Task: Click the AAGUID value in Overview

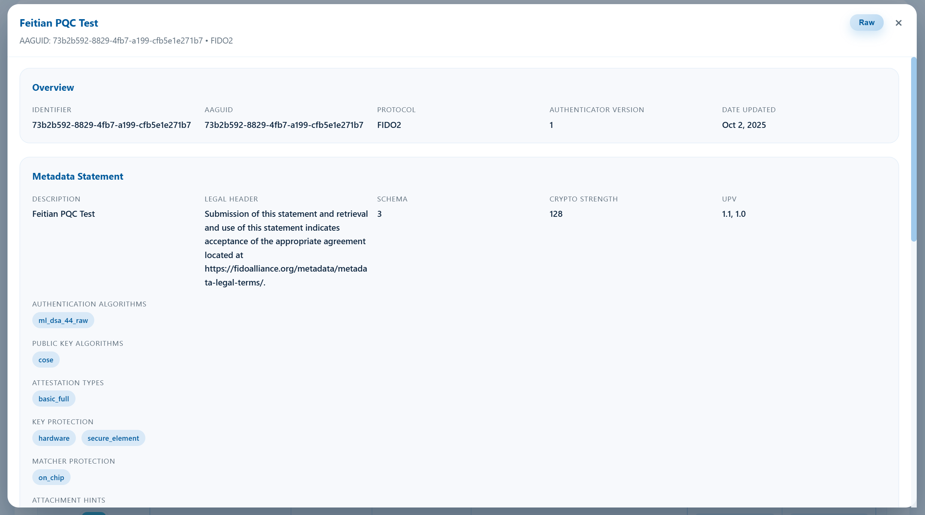Action: pyautogui.click(x=284, y=125)
